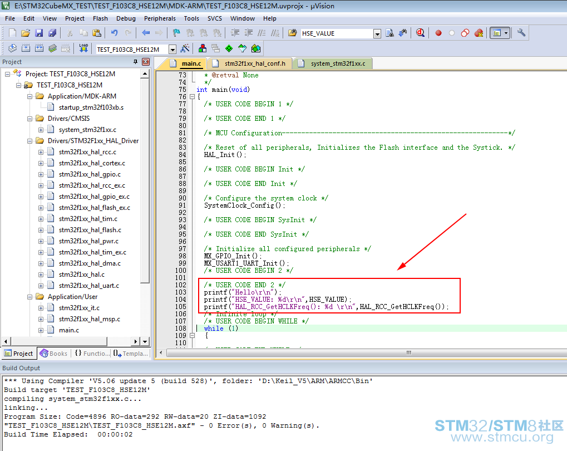Collapse the Application/MDK-ARM folder
The width and height of the screenshot is (567, 451).
tap(29, 96)
